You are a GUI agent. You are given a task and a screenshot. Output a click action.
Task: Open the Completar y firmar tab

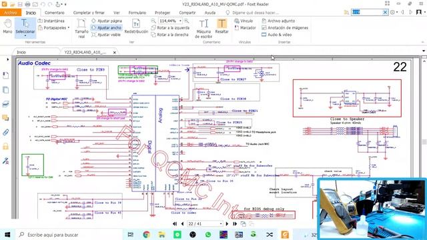click(89, 13)
